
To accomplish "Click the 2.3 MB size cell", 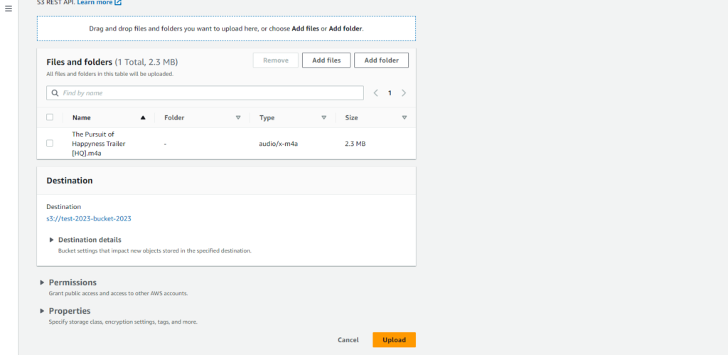I will coord(355,144).
